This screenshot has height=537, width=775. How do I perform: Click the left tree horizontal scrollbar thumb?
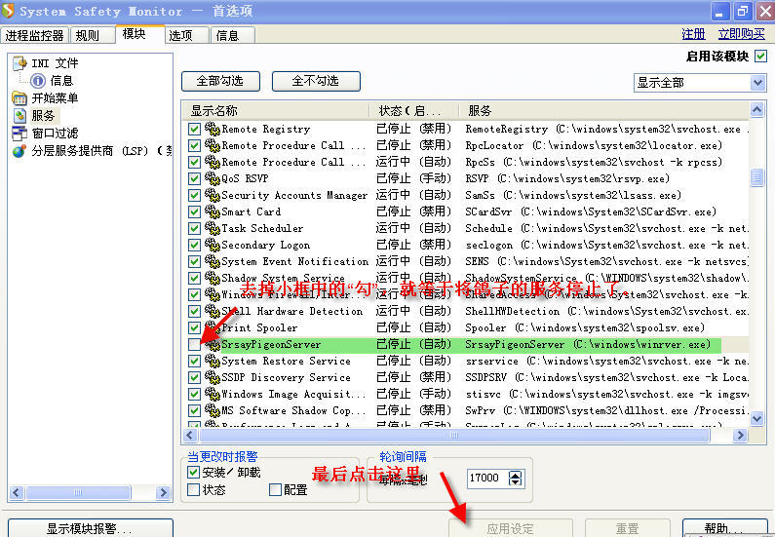coord(78,492)
